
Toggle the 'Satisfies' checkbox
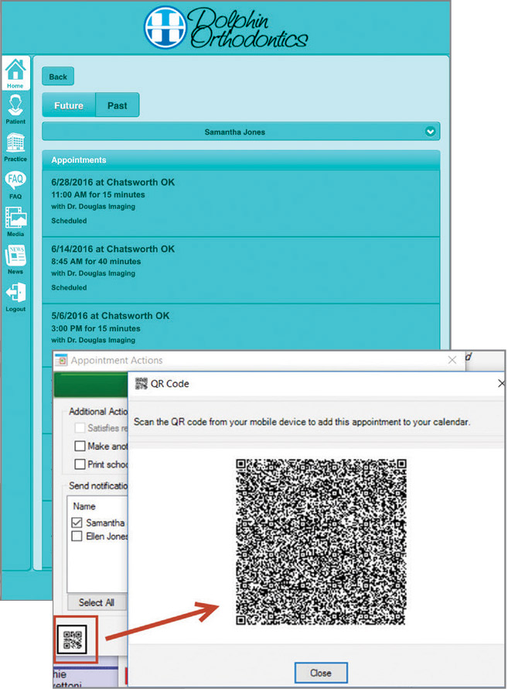click(80, 428)
